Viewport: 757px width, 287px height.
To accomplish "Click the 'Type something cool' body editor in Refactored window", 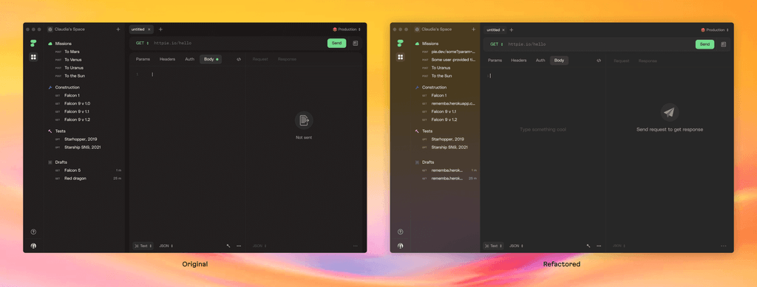I will pos(543,130).
